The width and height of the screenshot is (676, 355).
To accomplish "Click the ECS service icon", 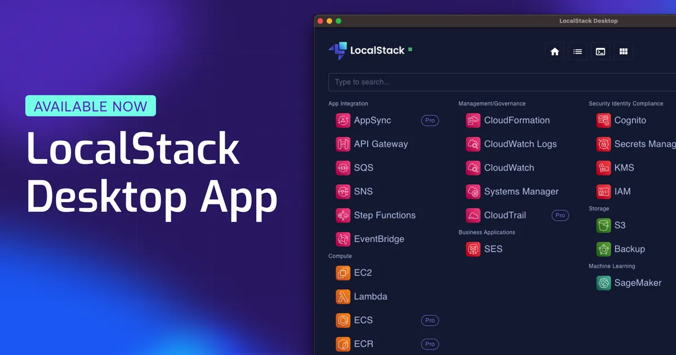I will (343, 320).
